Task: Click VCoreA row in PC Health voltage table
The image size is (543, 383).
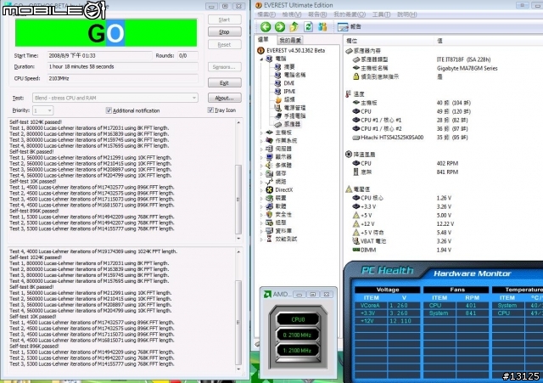Action: pyautogui.click(x=387, y=306)
